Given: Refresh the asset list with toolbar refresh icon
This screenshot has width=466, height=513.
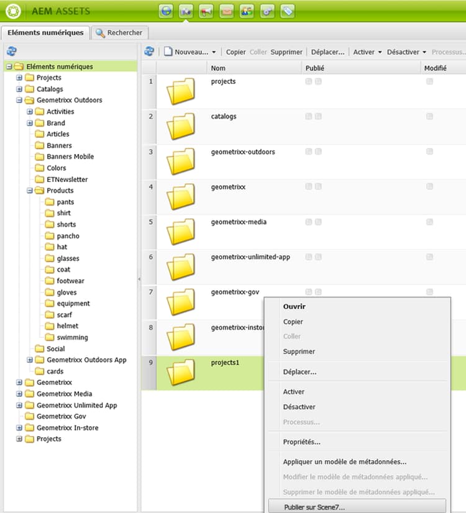Looking at the screenshot, I should pyautogui.click(x=149, y=51).
